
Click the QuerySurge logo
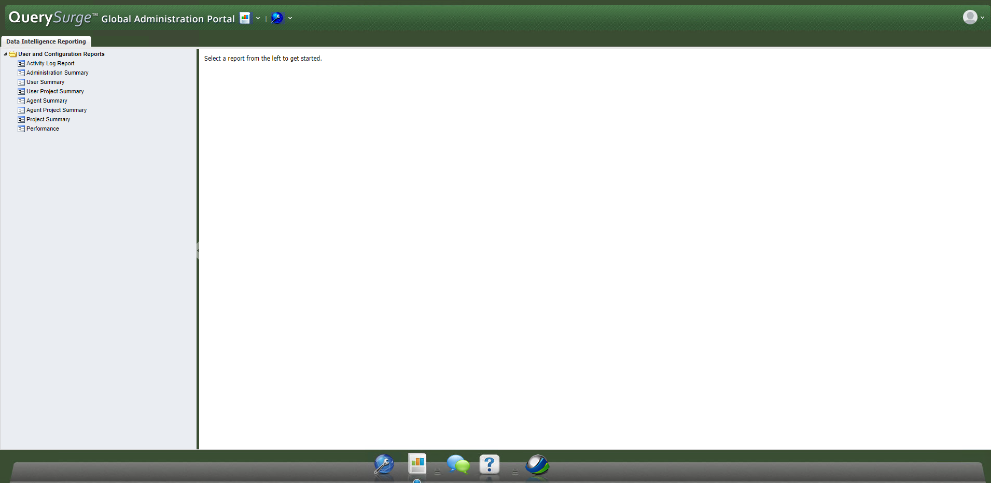[53, 18]
